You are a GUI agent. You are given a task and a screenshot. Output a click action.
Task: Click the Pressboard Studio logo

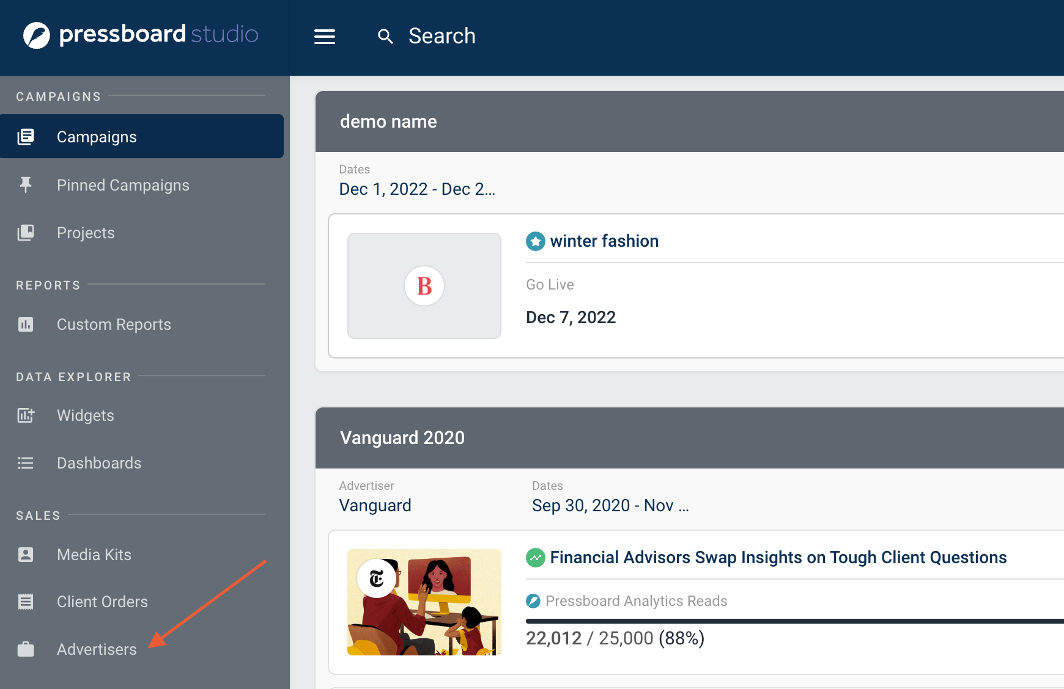click(x=141, y=35)
